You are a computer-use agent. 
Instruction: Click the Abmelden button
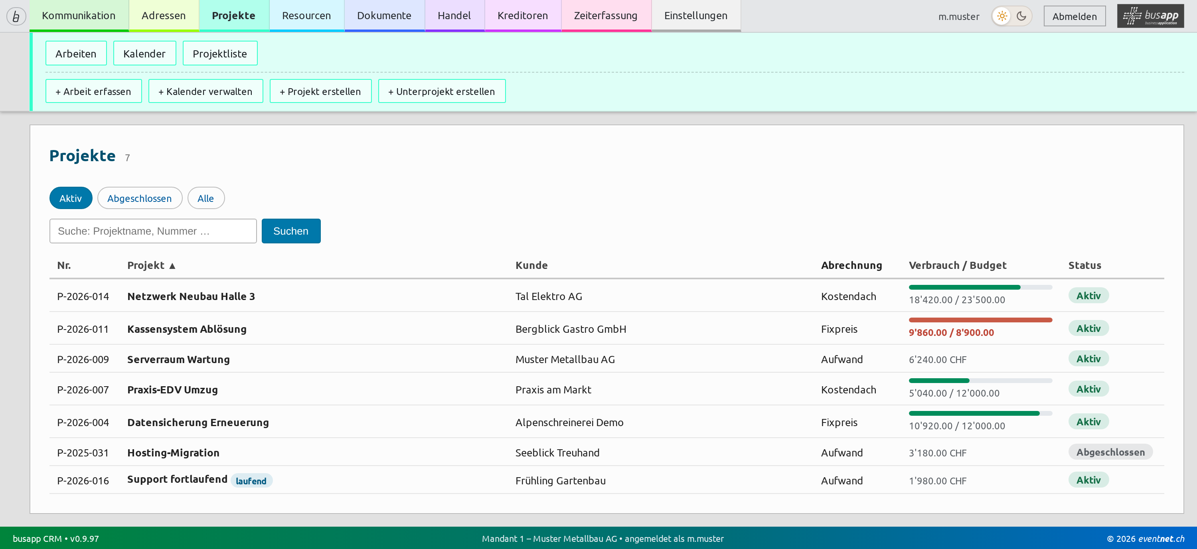point(1075,16)
